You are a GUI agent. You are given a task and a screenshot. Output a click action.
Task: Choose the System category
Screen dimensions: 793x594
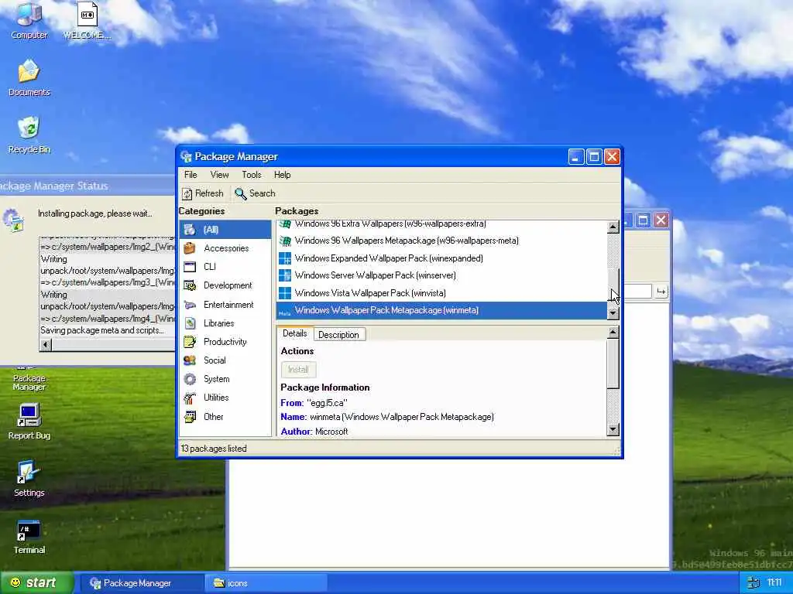[225, 379]
